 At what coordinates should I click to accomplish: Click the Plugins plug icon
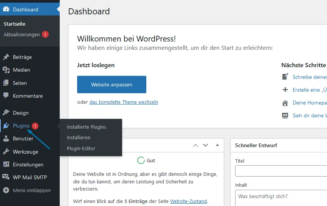6,126
